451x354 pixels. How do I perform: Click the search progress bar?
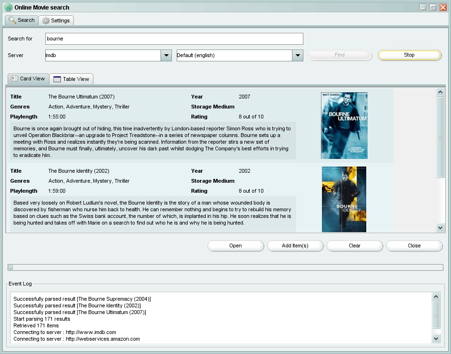coord(224,266)
